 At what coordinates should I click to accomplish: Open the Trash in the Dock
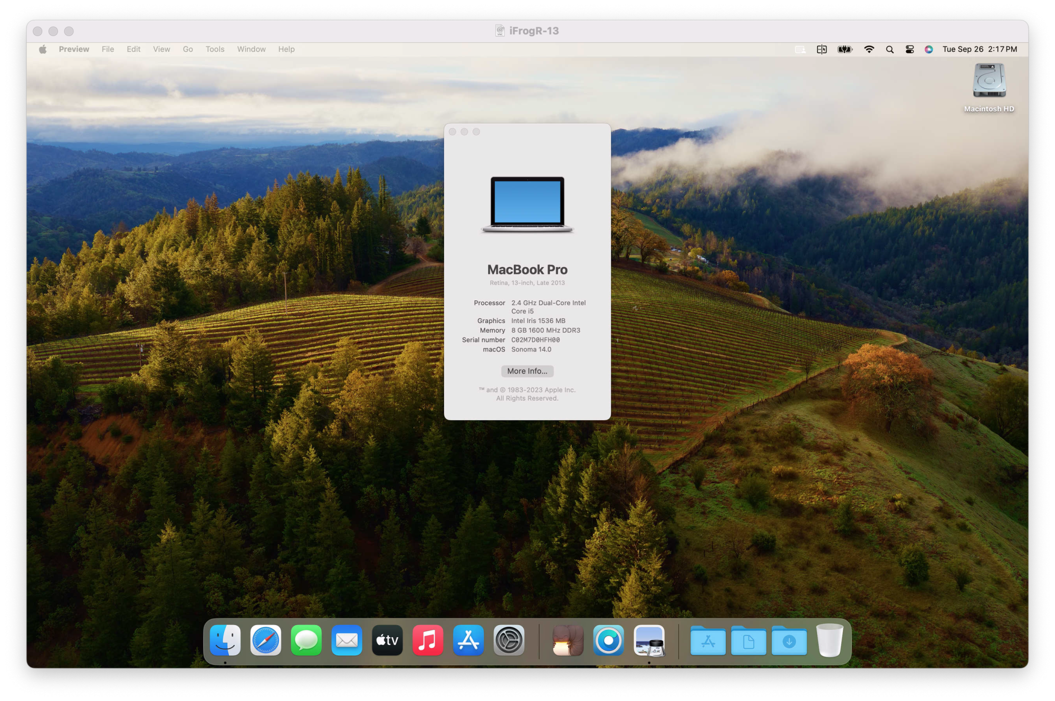[x=829, y=640]
